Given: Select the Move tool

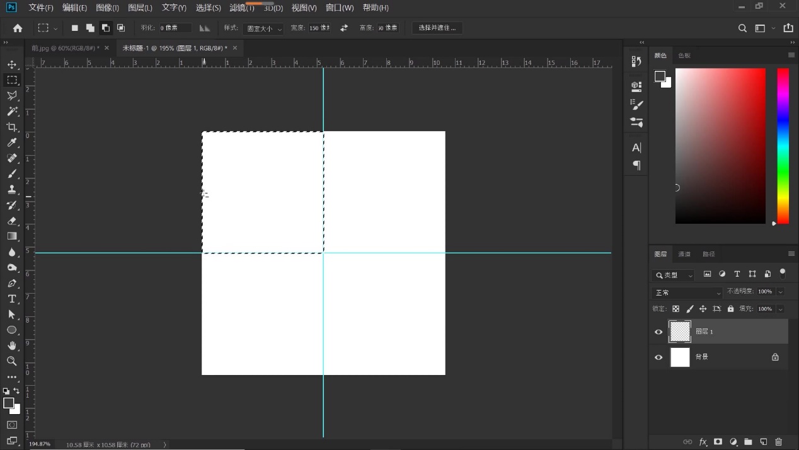Looking at the screenshot, I should click(12, 65).
